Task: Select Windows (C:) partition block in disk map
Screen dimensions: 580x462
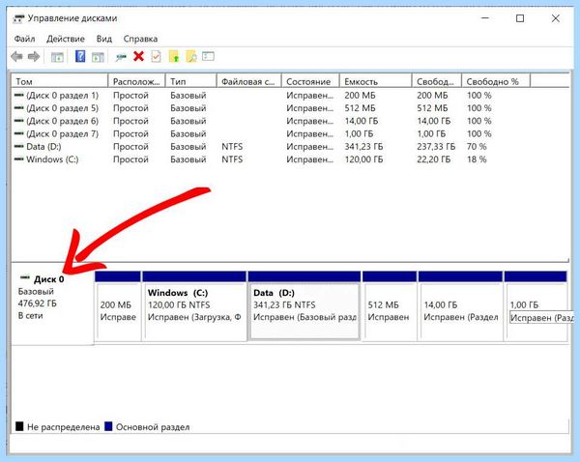Action: pos(194,306)
